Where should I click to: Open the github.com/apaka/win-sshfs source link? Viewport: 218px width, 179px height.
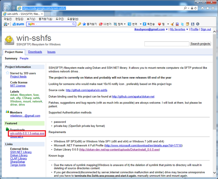click(x=87, y=90)
